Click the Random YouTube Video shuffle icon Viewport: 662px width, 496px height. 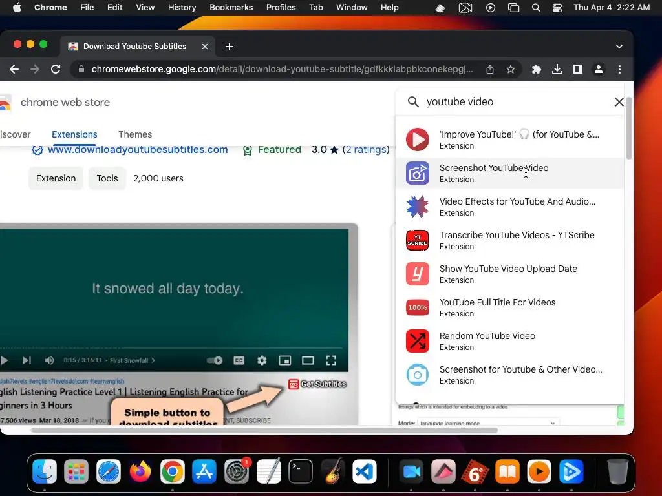pyautogui.click(x=418, y=341)
